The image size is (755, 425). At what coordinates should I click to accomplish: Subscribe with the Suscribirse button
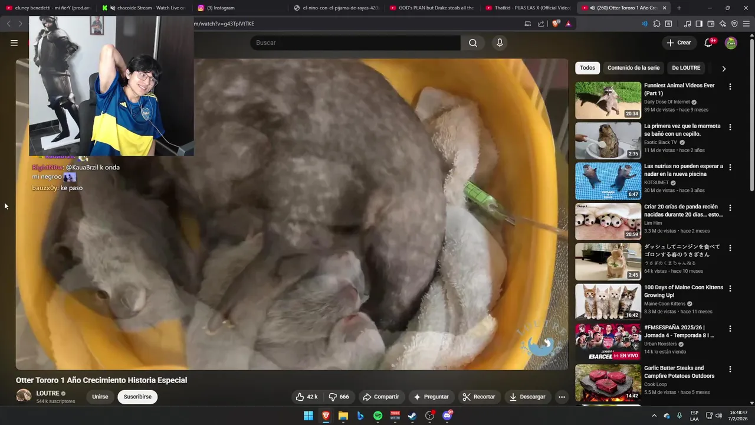click(x=137, y=397)
